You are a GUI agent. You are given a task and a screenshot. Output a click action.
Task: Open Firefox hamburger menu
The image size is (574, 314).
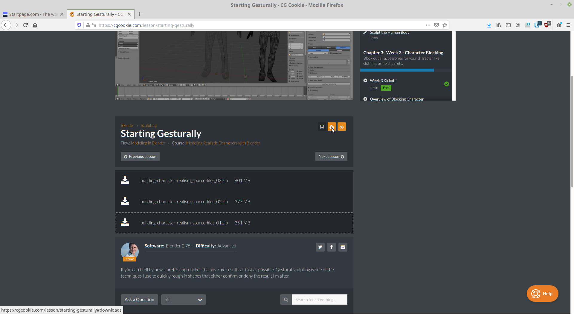(569, 25)
